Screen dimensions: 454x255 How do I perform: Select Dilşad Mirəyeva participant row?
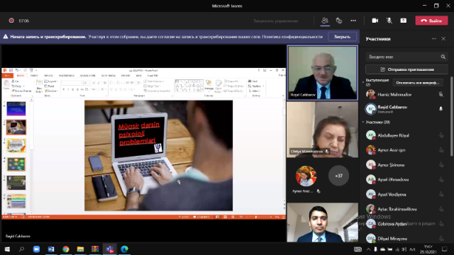pyautogui.click(x=405, y=239)
